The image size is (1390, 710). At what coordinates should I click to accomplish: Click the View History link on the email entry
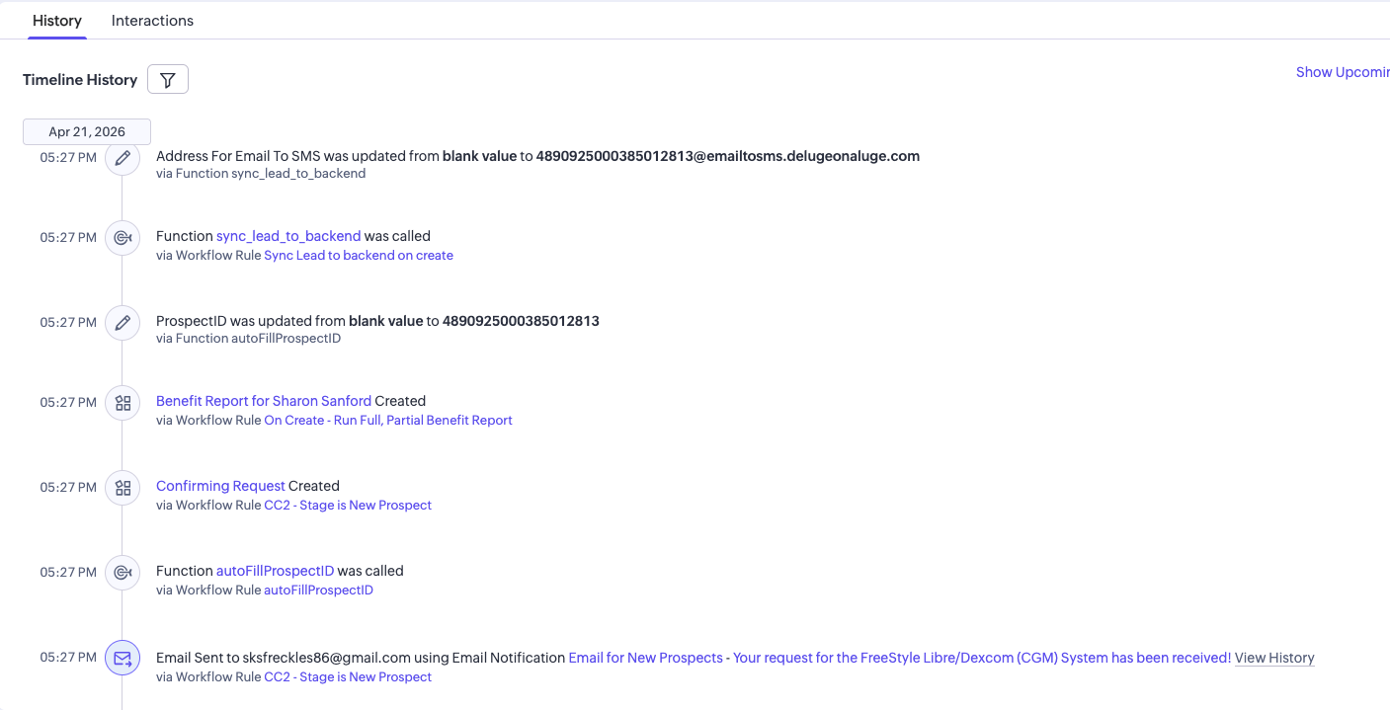point(1274,657)
